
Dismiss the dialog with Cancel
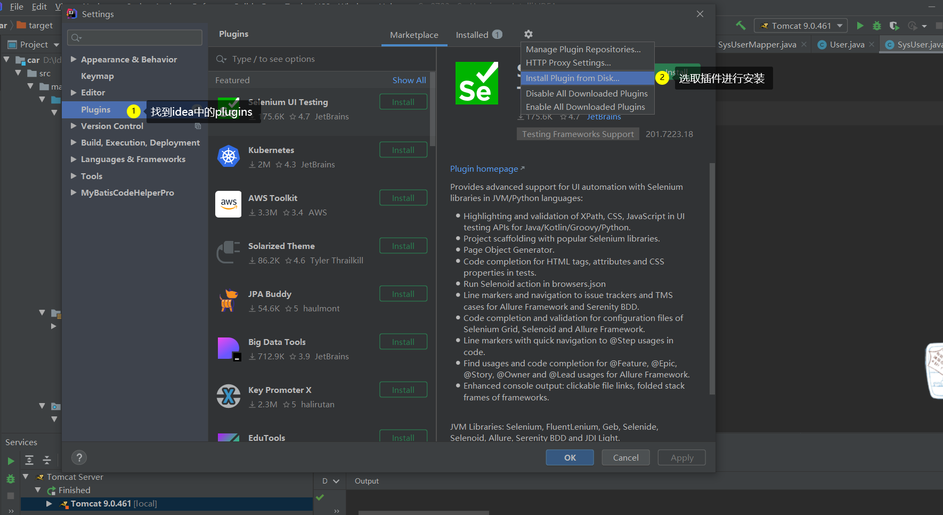click(626, 457)
